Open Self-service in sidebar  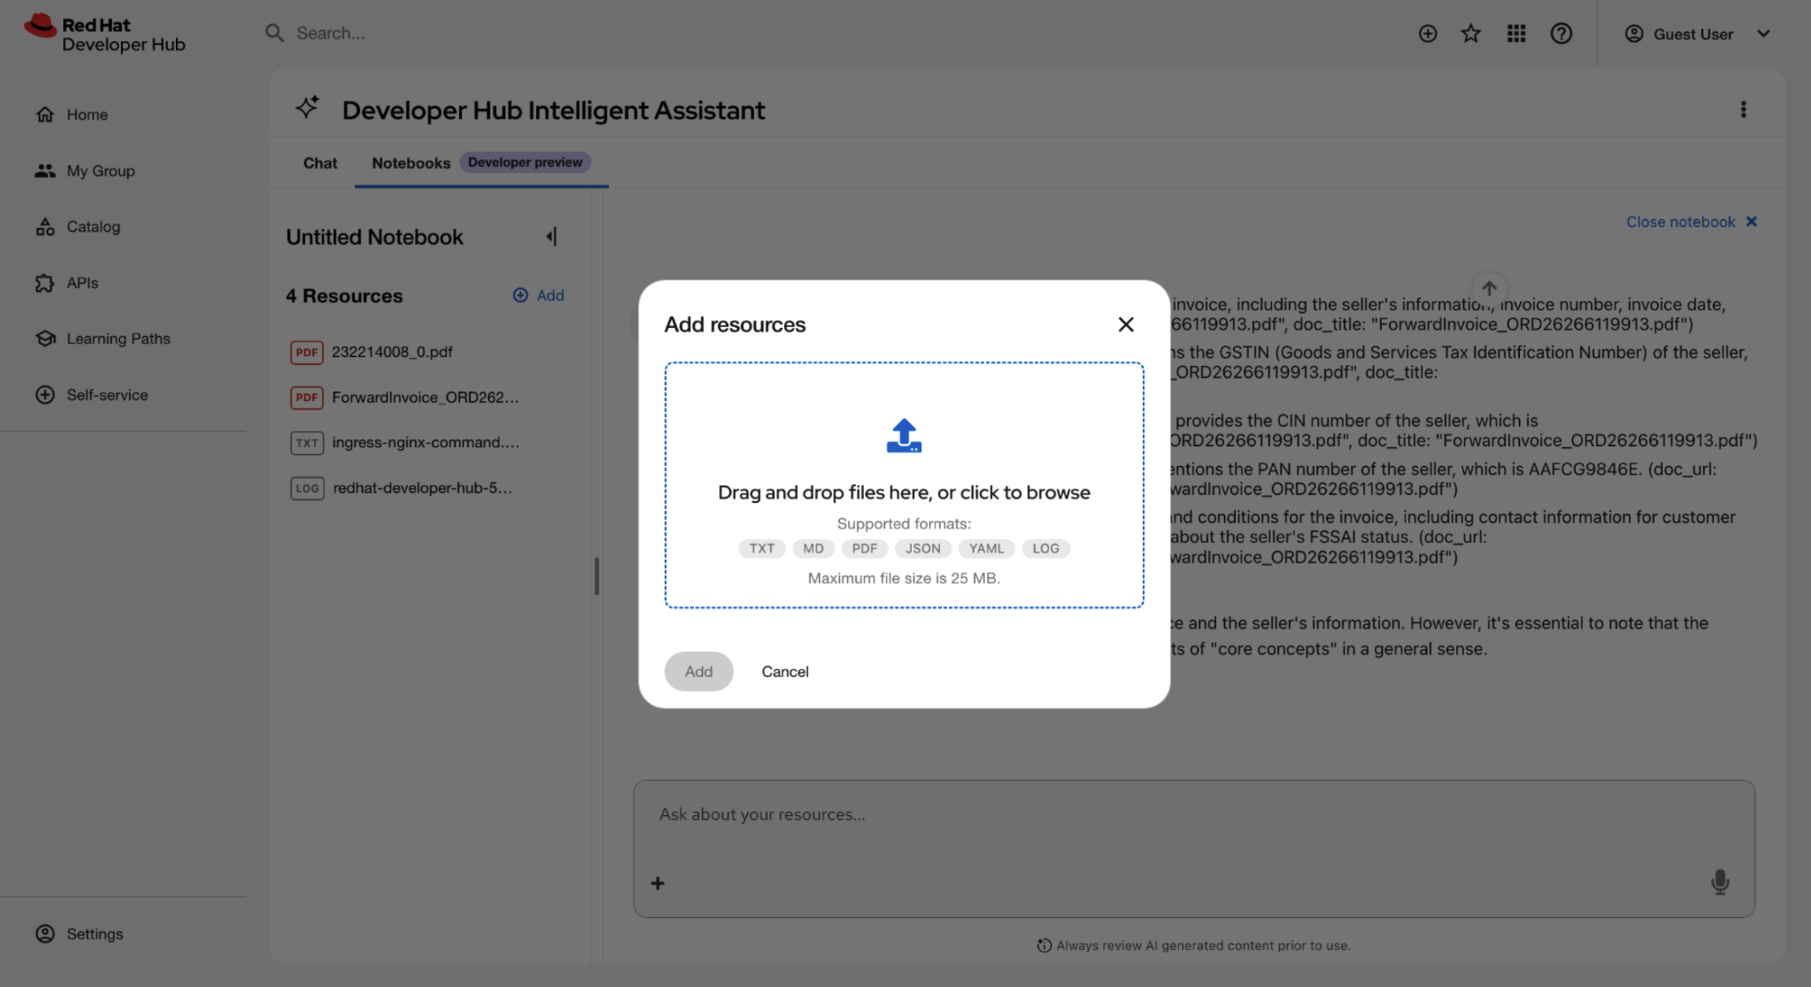click(x=91, y=394)
